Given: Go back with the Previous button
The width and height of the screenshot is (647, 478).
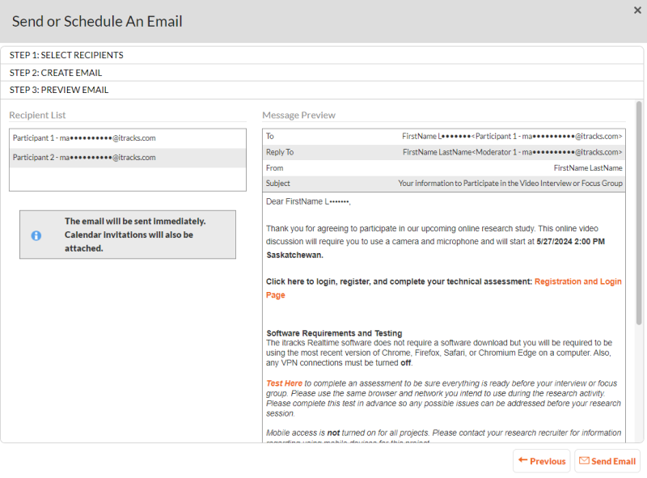Looking at the screenshot, I should (x=541, y=461).
